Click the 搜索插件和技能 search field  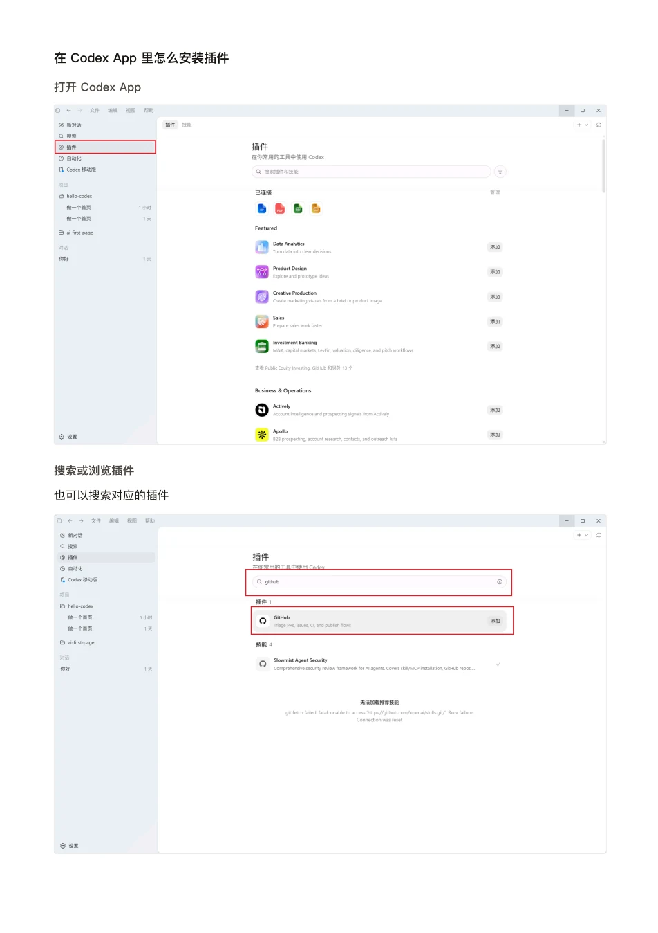click(371, 172)
